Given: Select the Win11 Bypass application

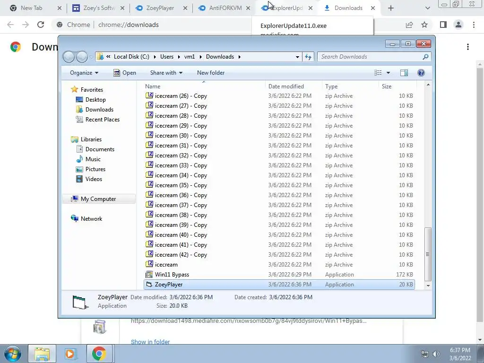Looking at the screenshot, I should tap(279, 275).
